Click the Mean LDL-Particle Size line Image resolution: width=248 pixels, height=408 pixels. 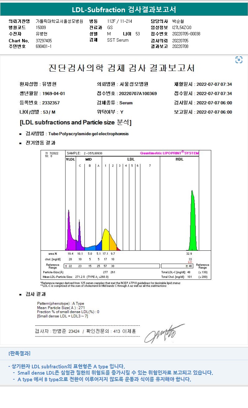76,277
